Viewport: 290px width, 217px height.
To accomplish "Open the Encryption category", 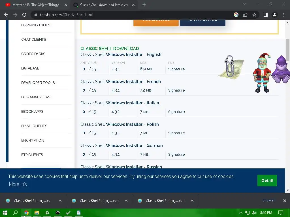I will (33, 140).
